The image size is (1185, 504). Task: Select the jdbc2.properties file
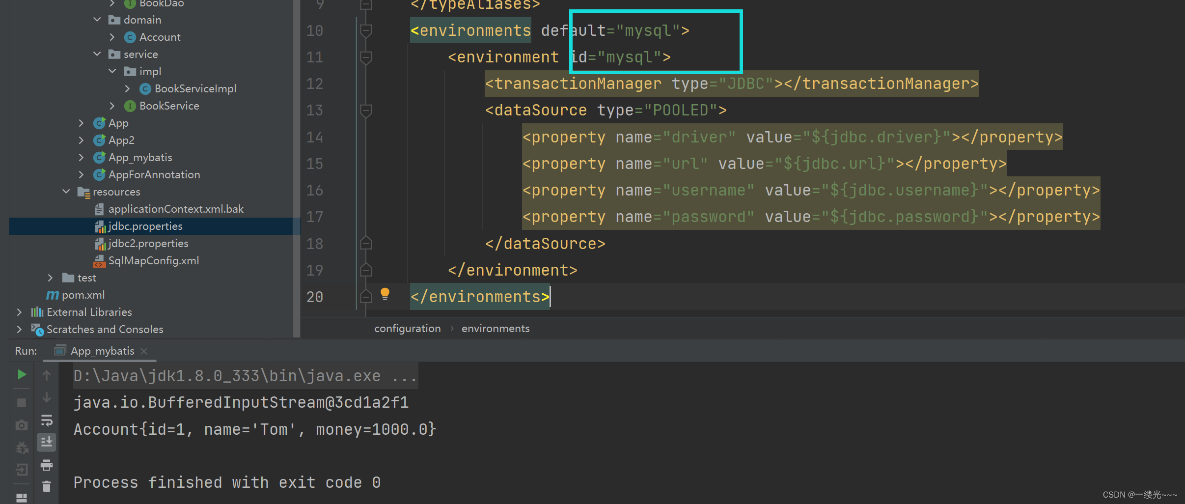point(148,243)
